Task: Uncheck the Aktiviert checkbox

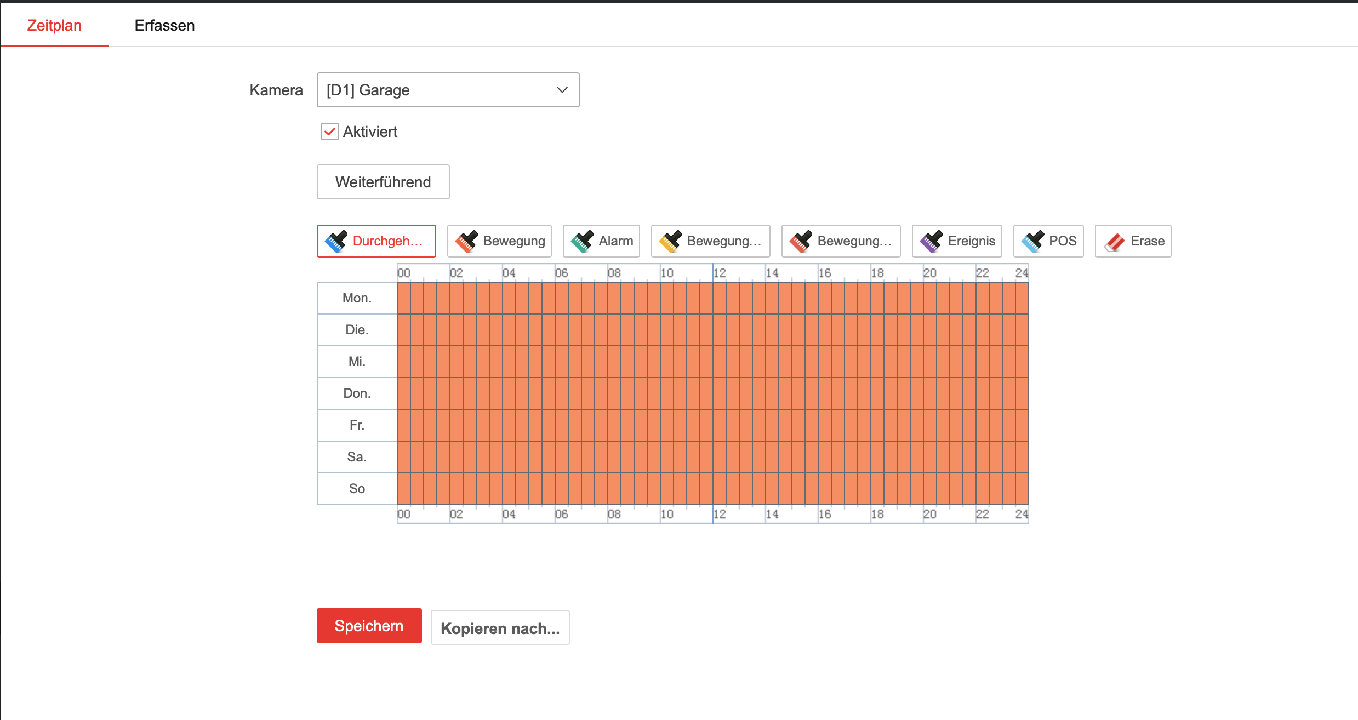Action: (329, 132)
